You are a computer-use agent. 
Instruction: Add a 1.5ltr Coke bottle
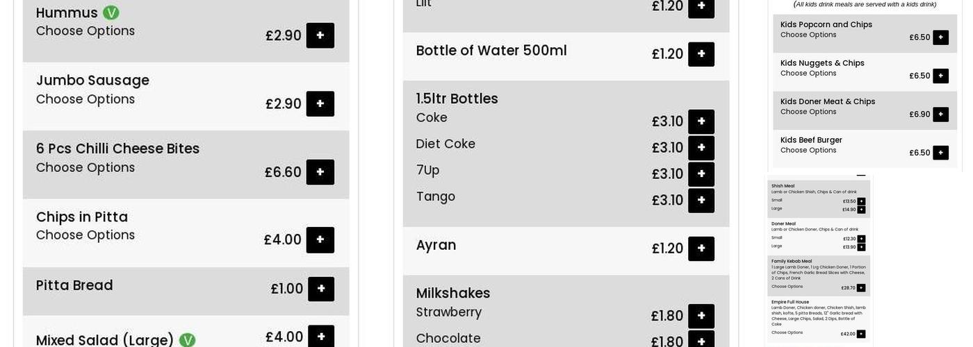(701, 121)
